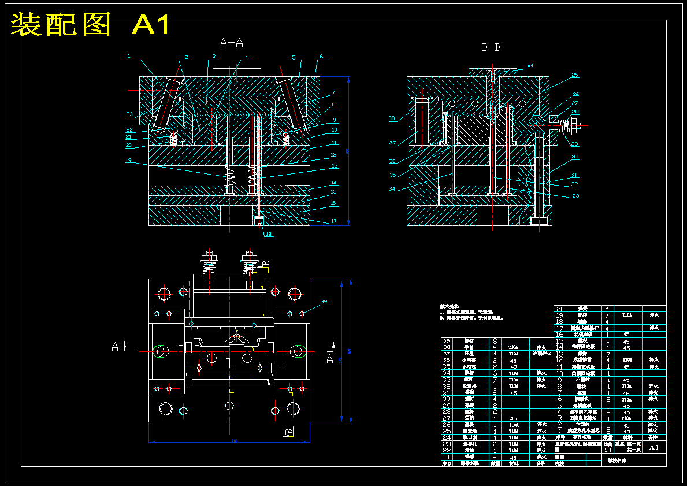The width and height of the screenshot is (687, 486).
Task: Pick callout number 19 beside the A-A springs
Action: click(128, 161)
